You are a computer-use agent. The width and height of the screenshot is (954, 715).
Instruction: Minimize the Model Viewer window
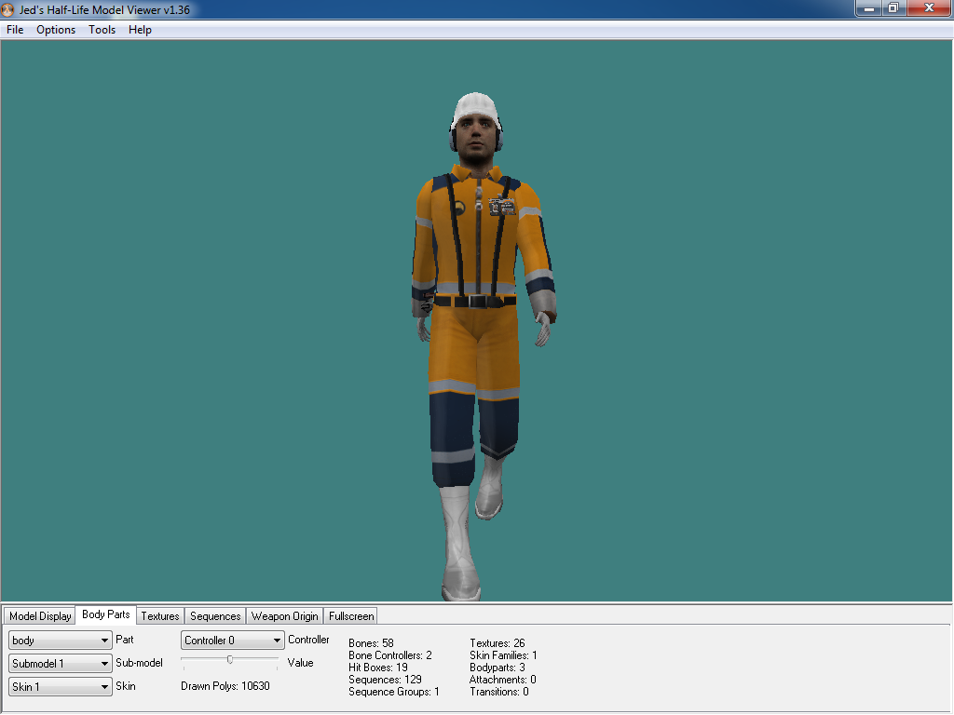[x=869, y=8]
